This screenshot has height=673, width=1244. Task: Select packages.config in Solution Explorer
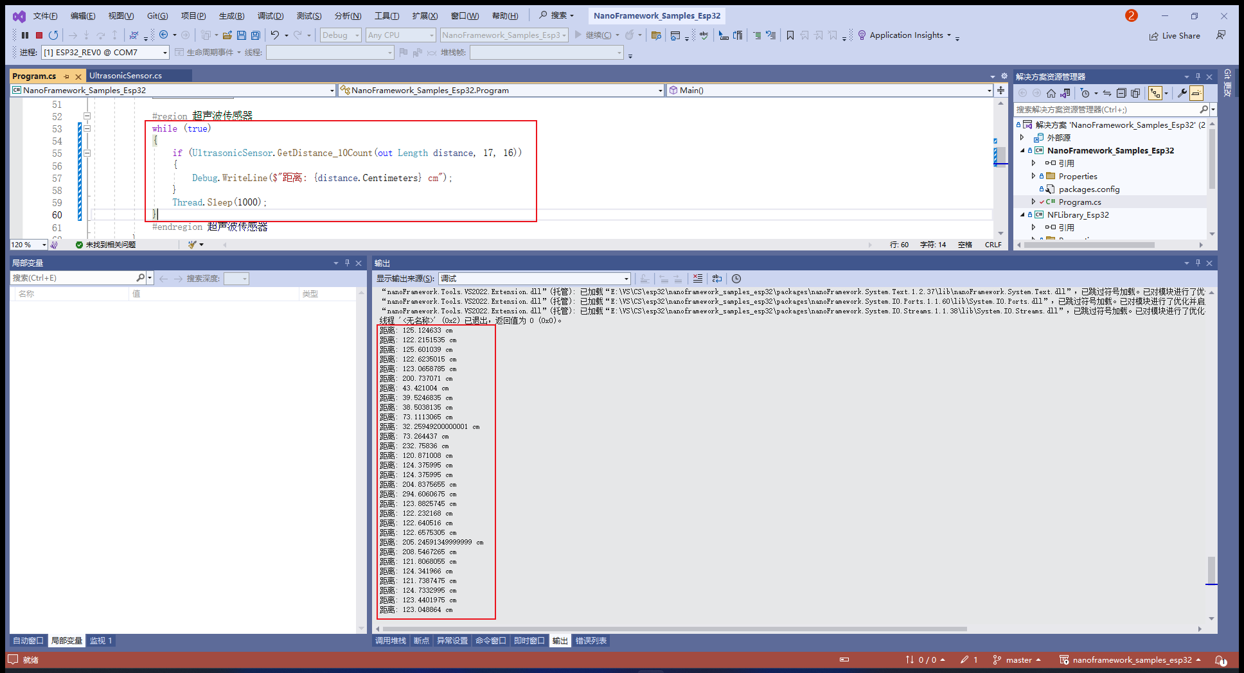1089,189
